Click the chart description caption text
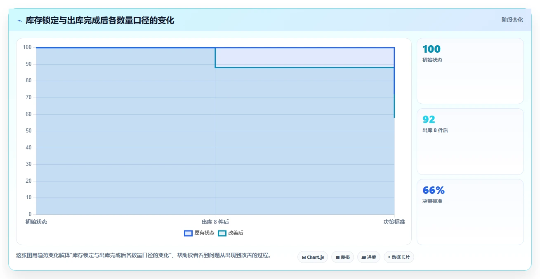This screenshot has height=279, width=540. click(x=144, y=255)
